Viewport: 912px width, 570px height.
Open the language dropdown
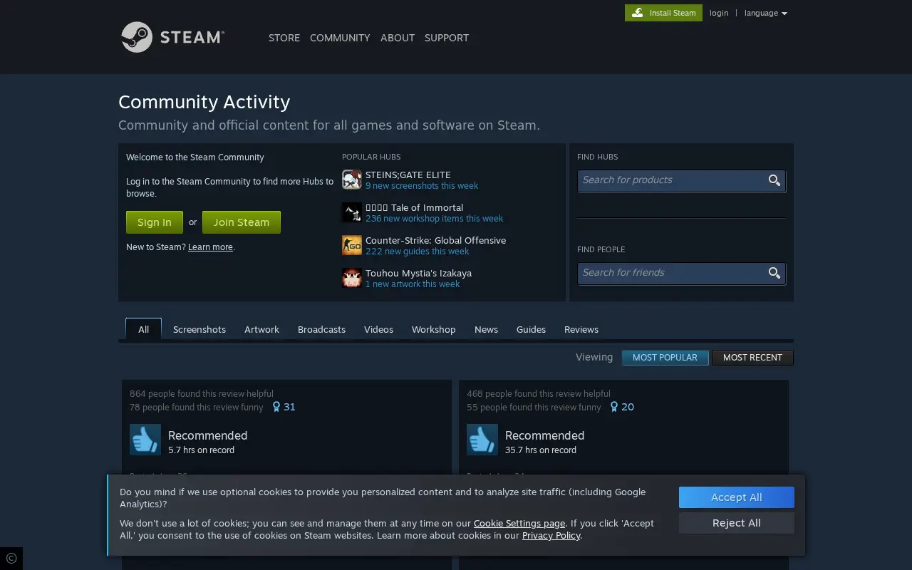click(x=766, y=13)
